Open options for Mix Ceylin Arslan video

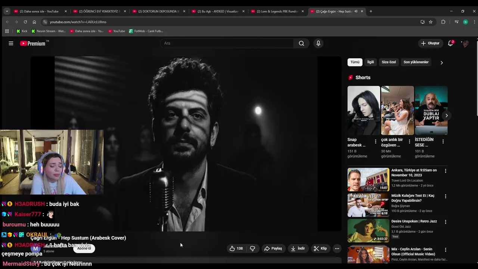(445, 250)
